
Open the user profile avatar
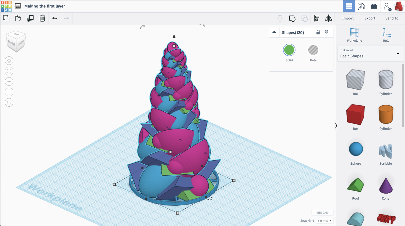coord(399,6)
